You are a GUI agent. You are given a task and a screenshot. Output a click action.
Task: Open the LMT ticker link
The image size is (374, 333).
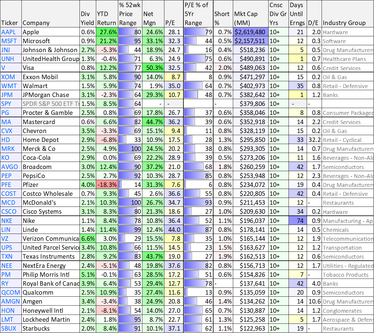tap(7, 320)
